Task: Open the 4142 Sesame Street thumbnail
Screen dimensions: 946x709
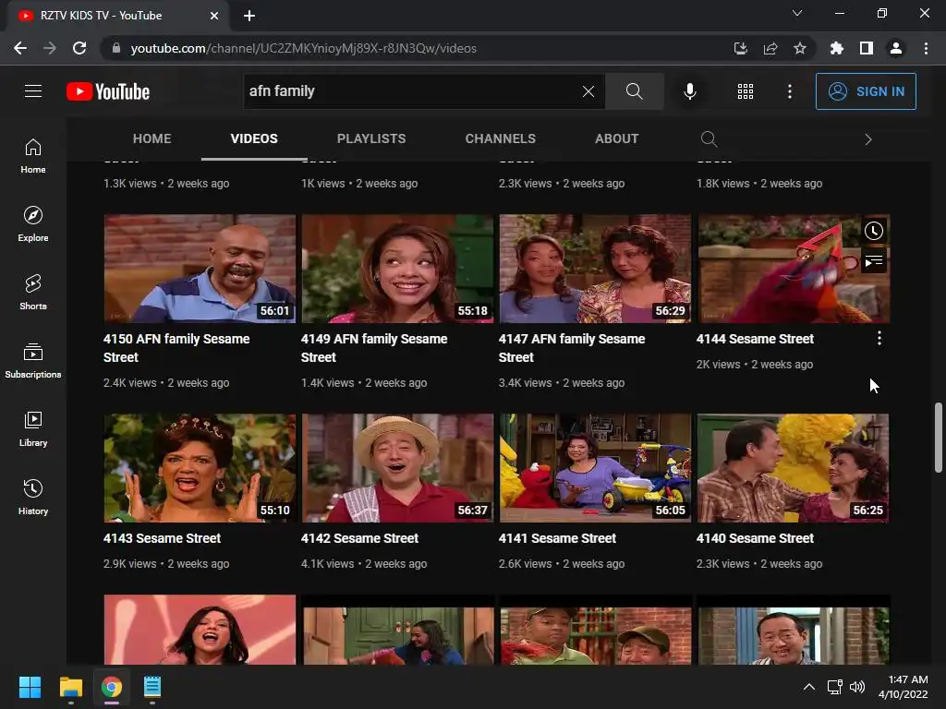Action: [397, 468]
